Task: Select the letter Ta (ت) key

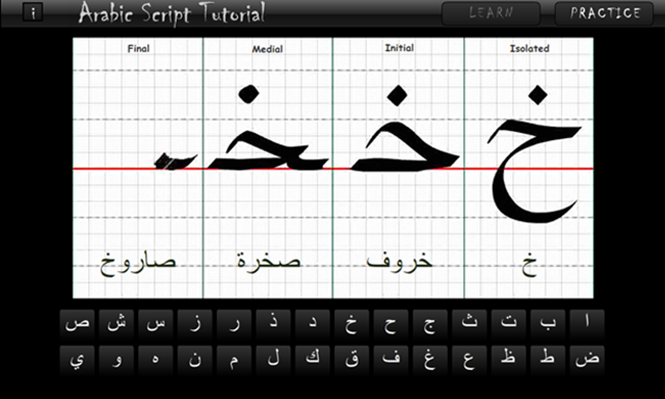Action: (x=509, y=324)
